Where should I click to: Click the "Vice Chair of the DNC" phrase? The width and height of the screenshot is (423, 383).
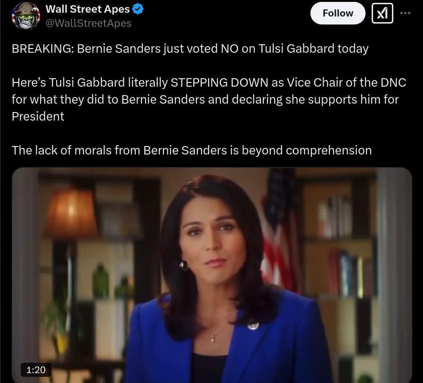click(346, 82)
